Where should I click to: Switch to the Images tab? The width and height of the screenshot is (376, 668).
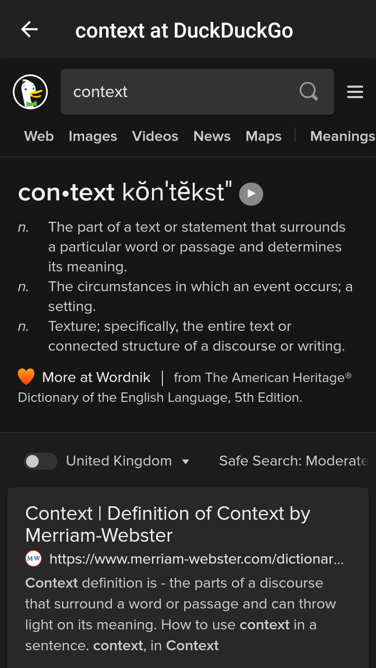coord(93,136)
